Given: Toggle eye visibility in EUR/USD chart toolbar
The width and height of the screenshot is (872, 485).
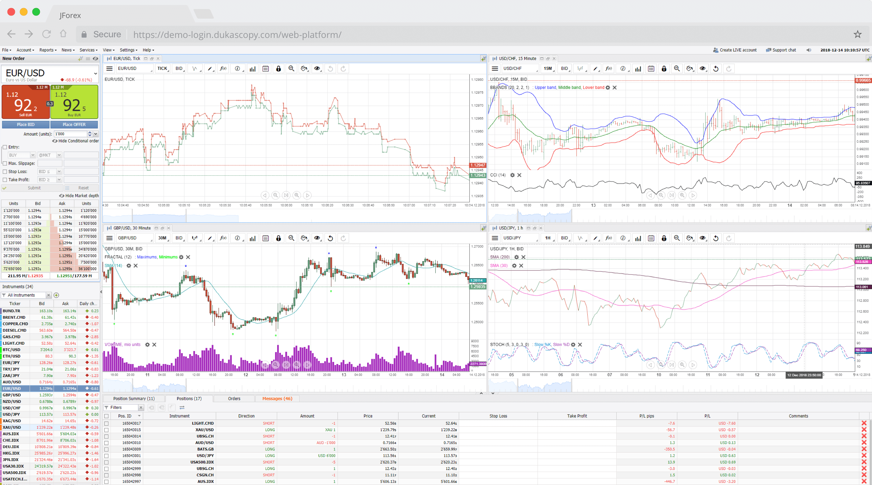Looking at the screenshot, I should click(x=317, y=69).
